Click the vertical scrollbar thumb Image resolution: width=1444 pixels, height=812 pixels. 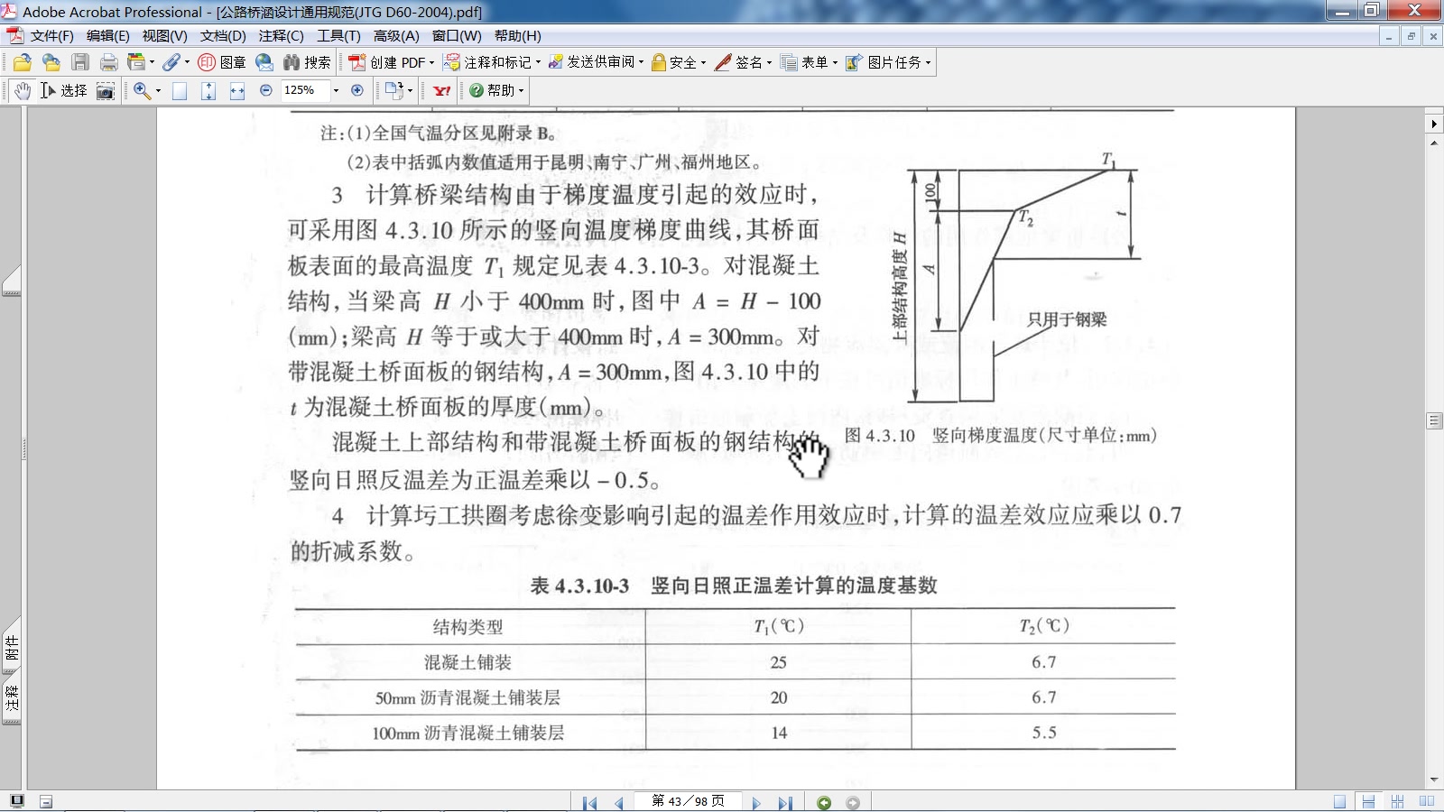(x=1434, y=420)
